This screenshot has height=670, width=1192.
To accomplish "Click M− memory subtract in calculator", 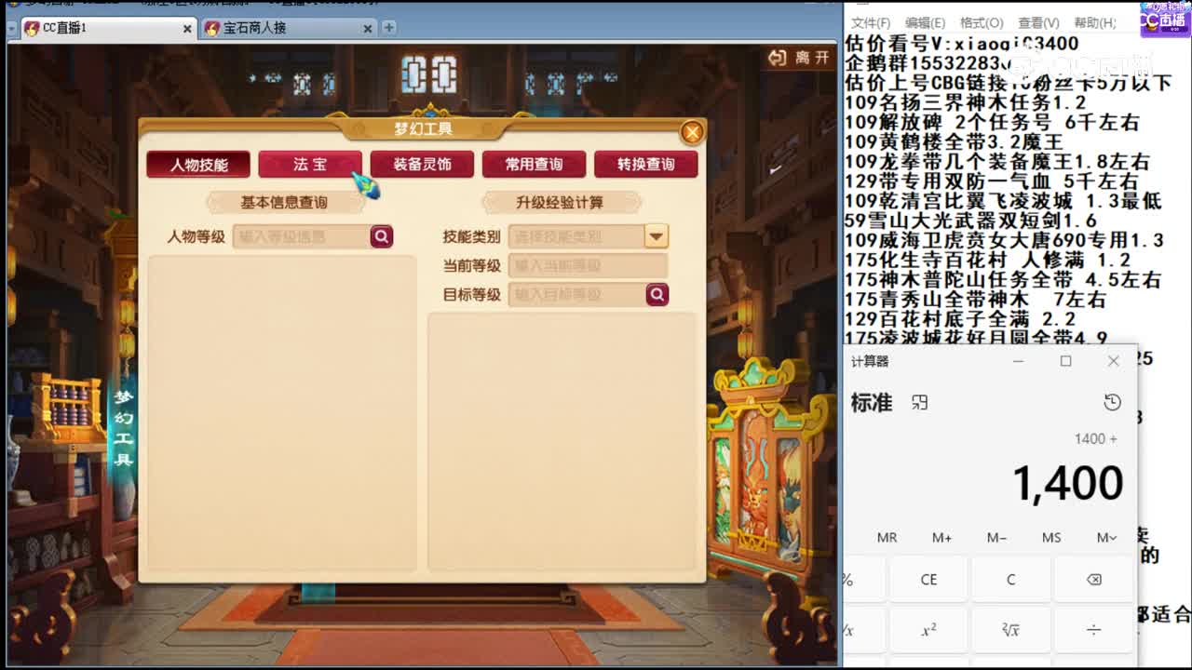I will pos(996,537).
